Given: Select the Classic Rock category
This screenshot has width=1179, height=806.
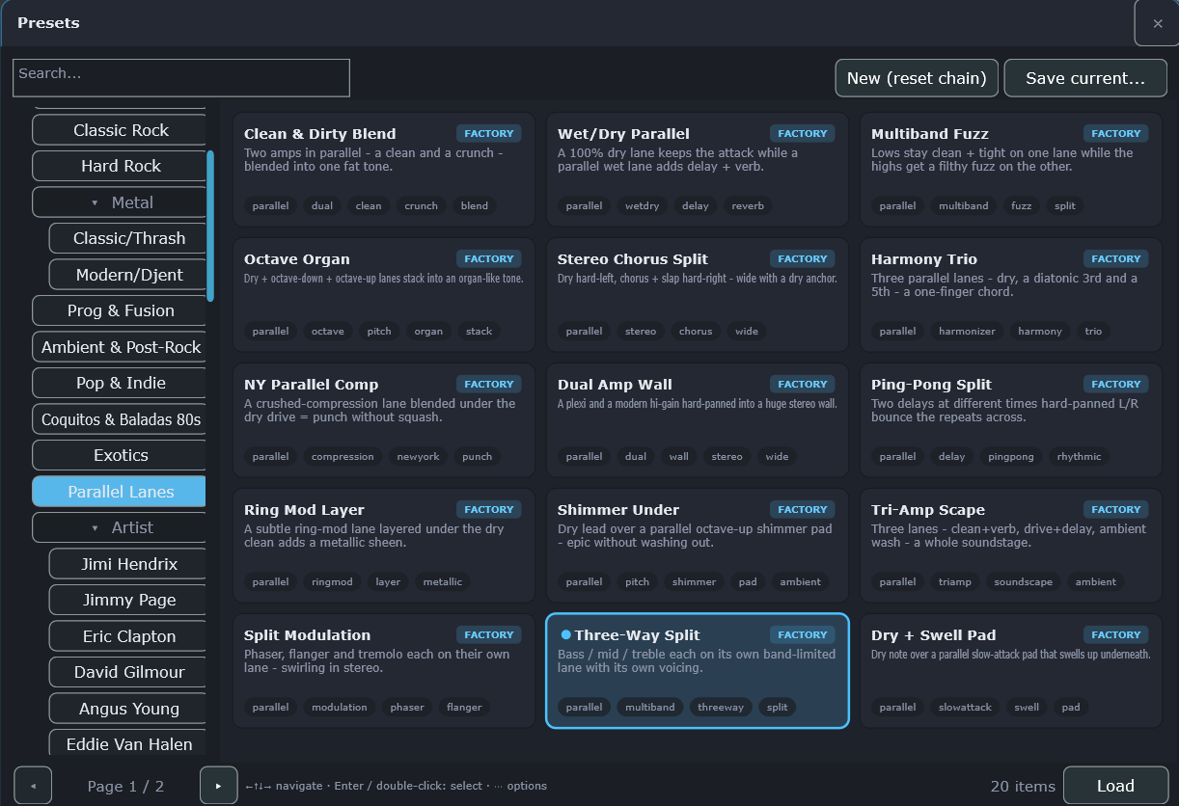Looking at the screenshot, I should pyautogui.click(x=121, y=130).
